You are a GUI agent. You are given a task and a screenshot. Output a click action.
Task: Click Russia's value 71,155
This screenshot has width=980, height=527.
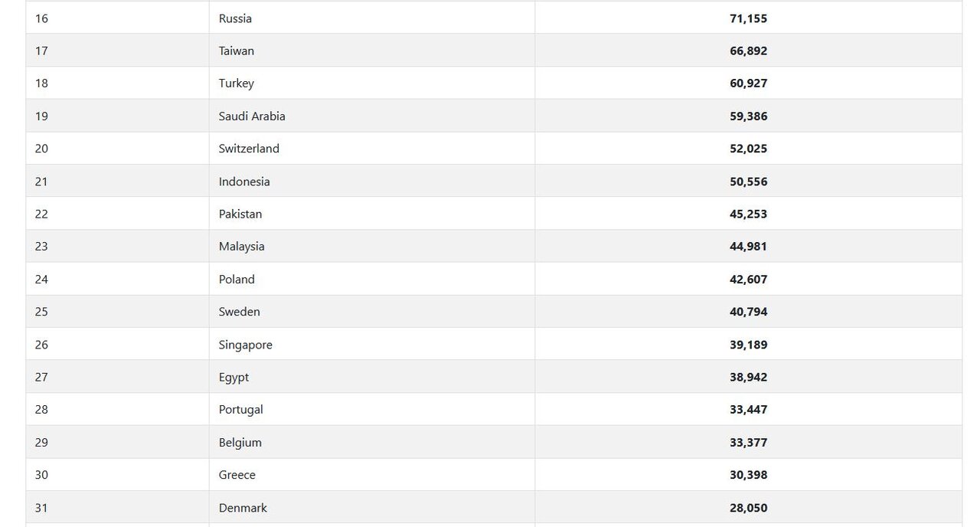(748, 18)
